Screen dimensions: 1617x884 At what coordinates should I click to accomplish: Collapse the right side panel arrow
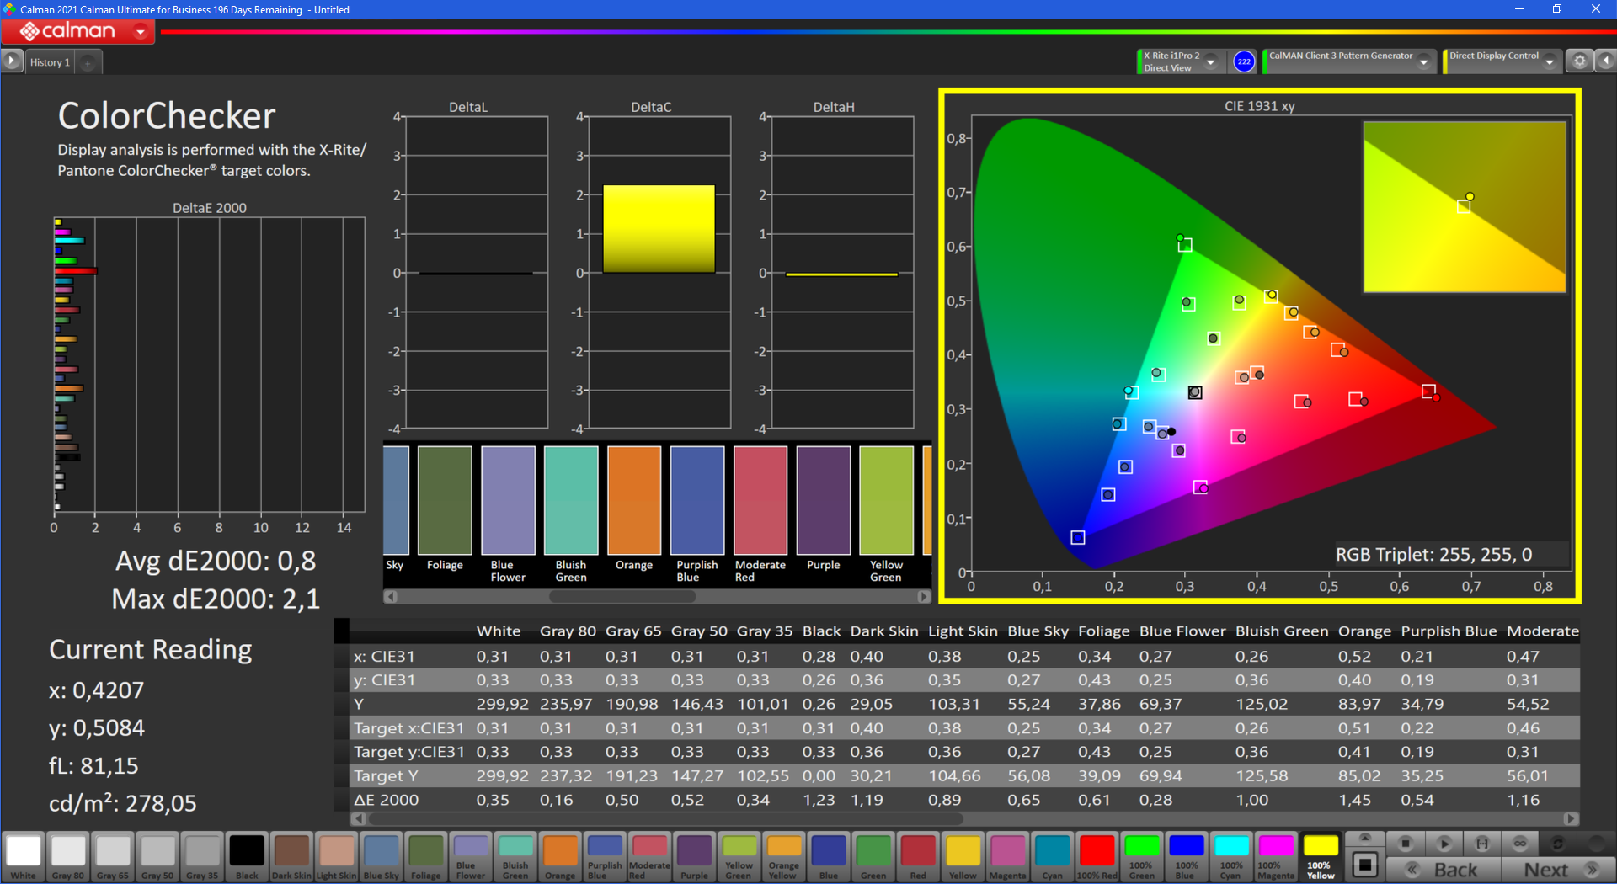(x=1606, y=61)
